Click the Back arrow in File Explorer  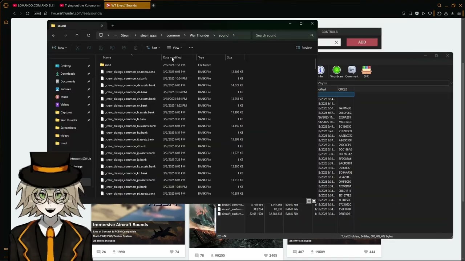[x=54, y=35]
